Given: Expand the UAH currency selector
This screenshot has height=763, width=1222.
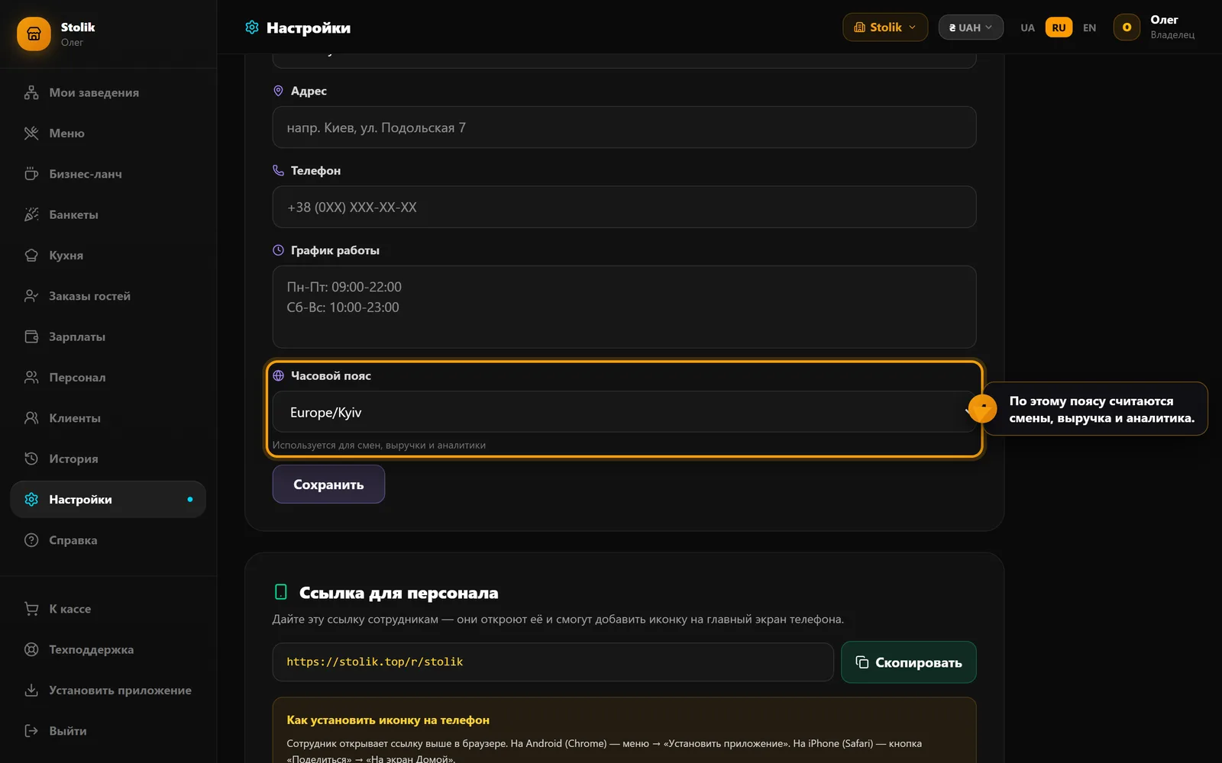Looking at the screenshot, I should (x=971, y=27).
